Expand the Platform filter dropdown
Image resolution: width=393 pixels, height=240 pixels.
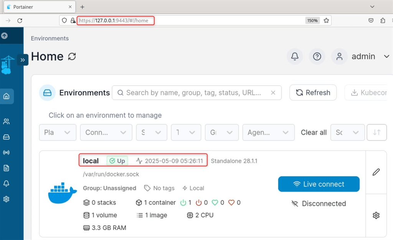[x=58, y=132]
